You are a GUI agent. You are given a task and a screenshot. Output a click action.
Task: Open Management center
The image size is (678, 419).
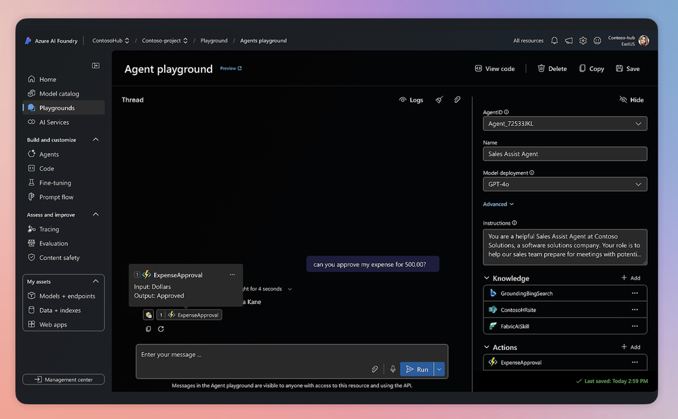pos(64,379)
